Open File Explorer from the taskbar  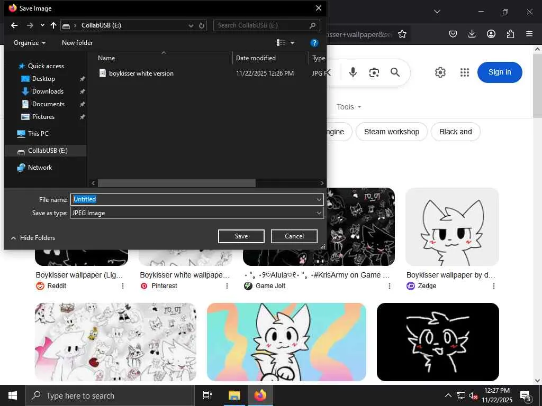[234, 395]
